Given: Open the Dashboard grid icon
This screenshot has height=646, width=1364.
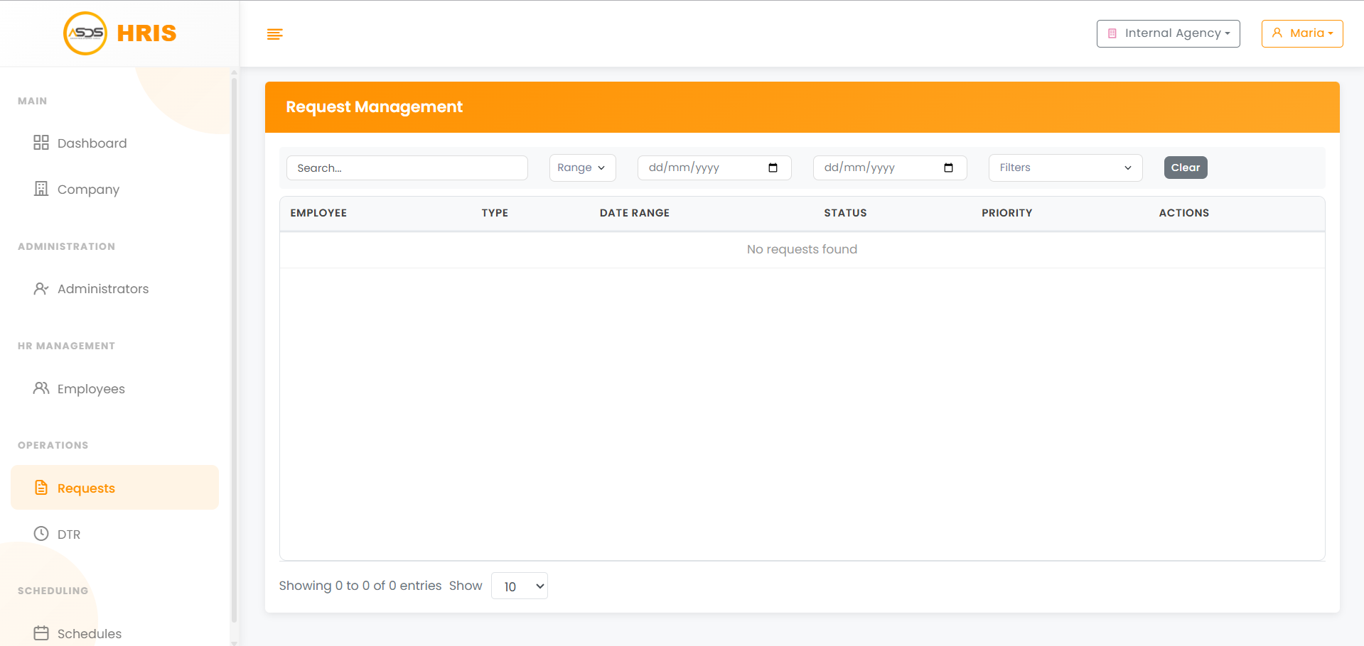Looking at the screenshot, I should tap(41, 143).
